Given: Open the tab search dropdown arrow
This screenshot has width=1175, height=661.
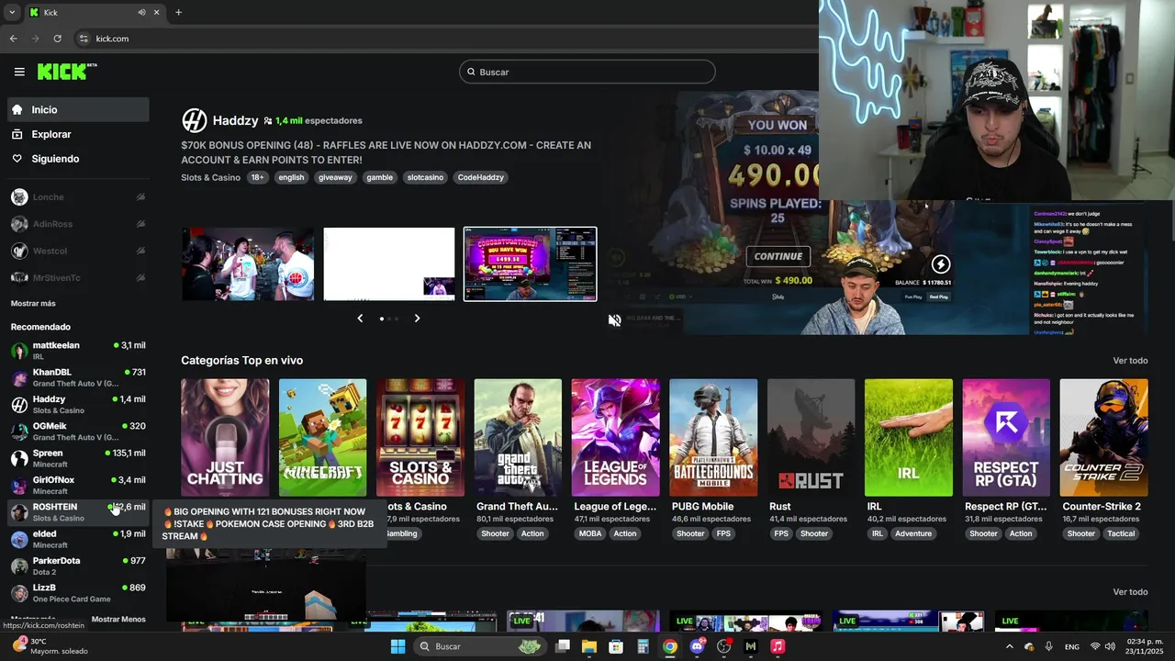Looking at the screenshot, I should coord(11,13).
